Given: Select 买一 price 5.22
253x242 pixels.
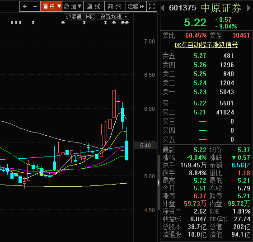Looking at the screenshot, I should [200, 103].
